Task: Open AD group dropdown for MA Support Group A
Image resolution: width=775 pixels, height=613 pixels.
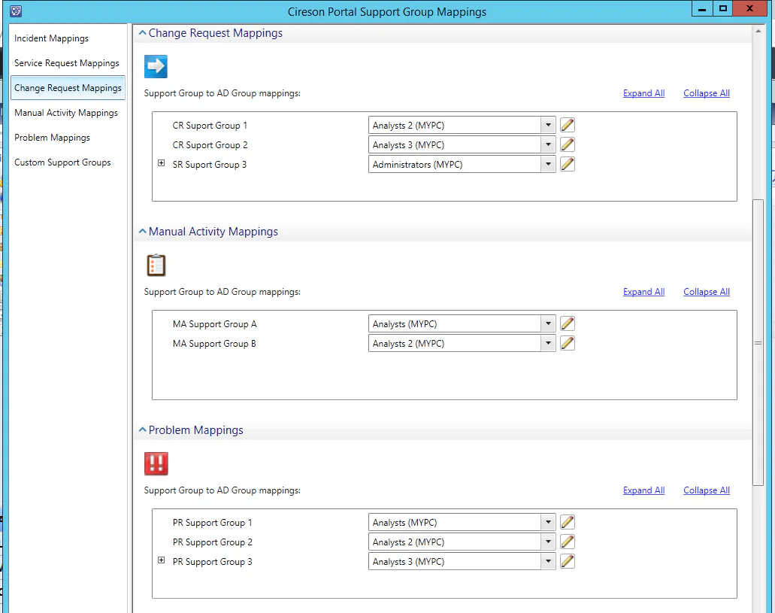Action: [x=548, y=324]
